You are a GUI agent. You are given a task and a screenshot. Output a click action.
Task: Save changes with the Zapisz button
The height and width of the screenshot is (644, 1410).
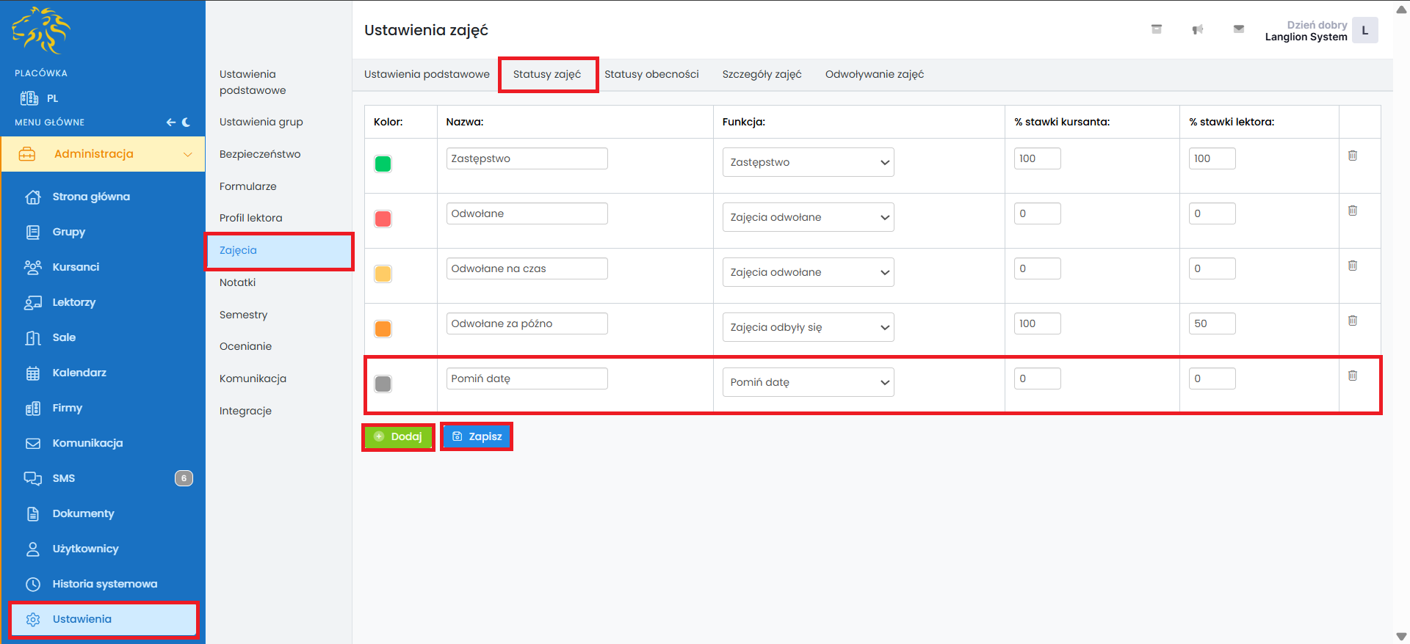click(x=477, y=436)
